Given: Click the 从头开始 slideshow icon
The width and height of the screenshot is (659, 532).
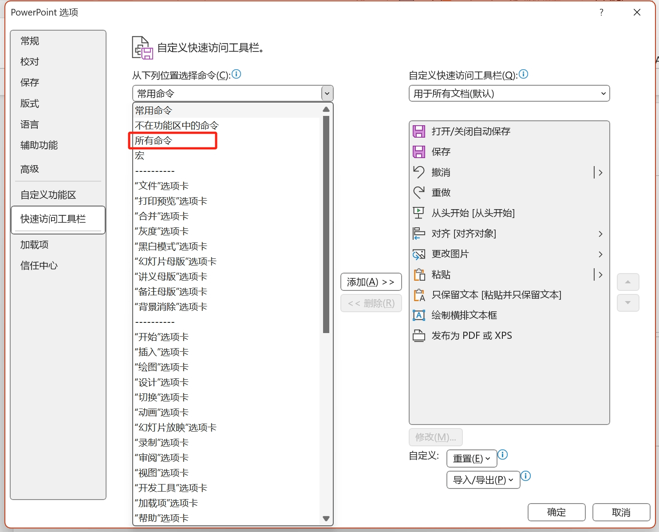Looking at the screenshot, I should (x=419, y=213).
